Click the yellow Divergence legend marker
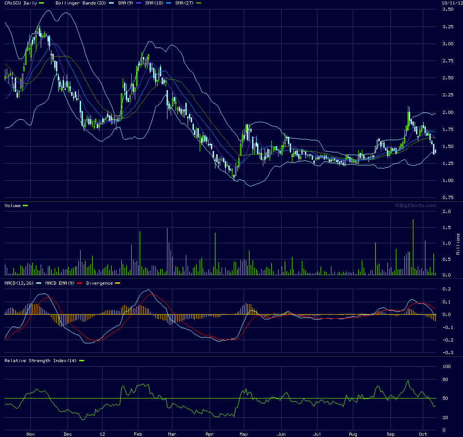The height and width of the screenshot is (437, 463). click(118, 283)
